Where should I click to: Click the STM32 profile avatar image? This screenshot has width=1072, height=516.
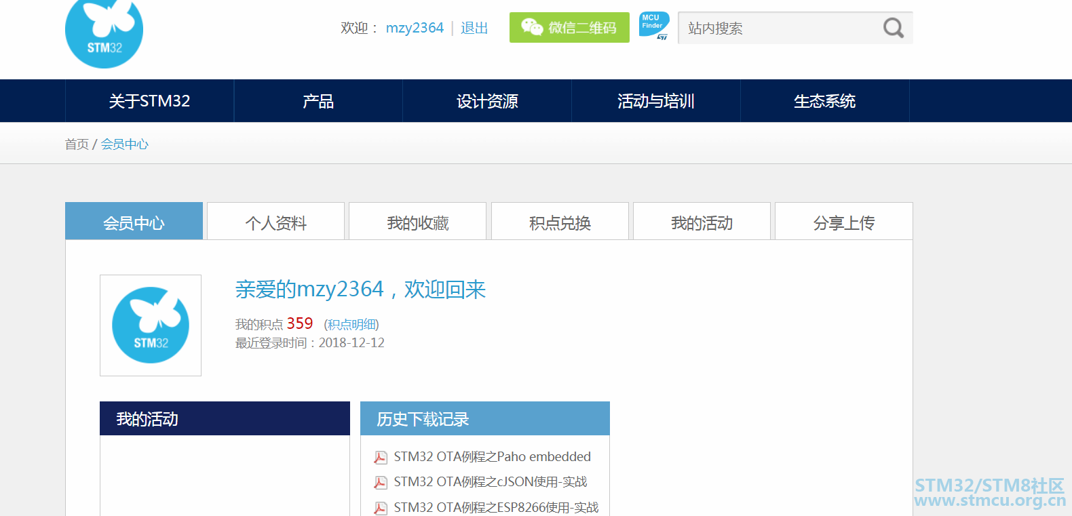pos(151,325)
